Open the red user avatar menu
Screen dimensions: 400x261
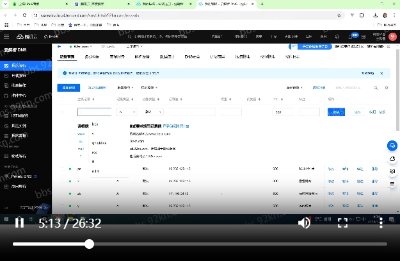pyautogui.click(x=392, y=37)
